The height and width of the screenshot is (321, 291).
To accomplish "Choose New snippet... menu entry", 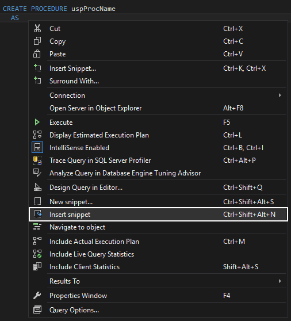I will [158, 202].
